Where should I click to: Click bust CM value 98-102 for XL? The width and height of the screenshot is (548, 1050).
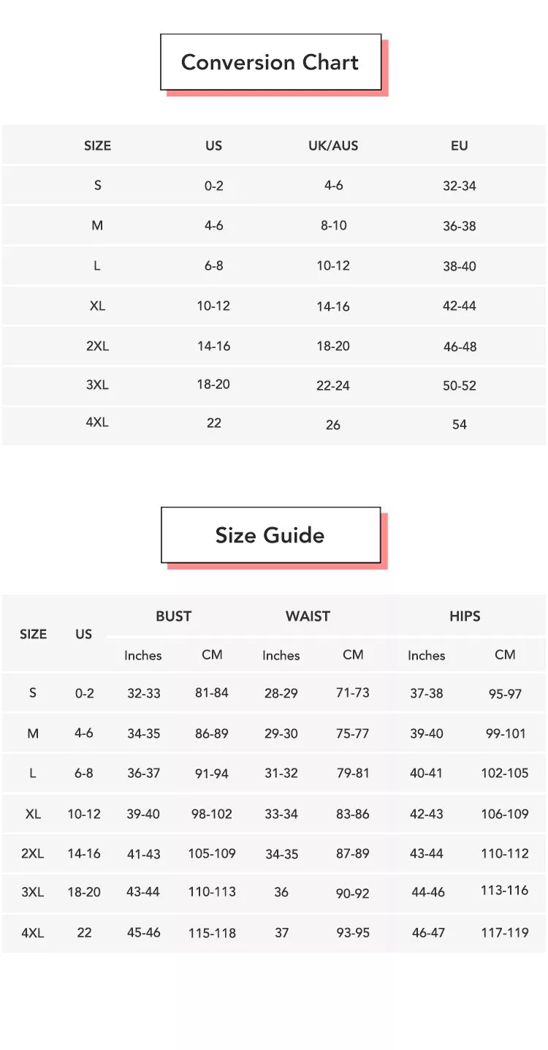pyautogui.click(x=211, y=814)
